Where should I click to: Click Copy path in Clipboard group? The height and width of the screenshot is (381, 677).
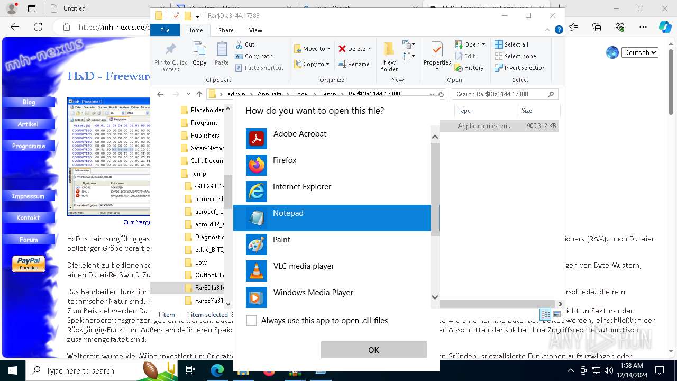point(254,56)
